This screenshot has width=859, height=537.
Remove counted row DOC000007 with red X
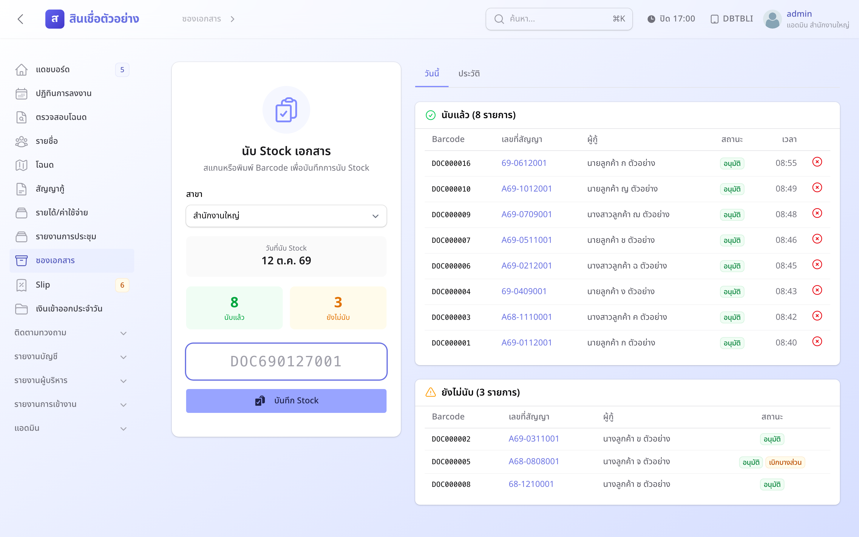click(817, 239)
